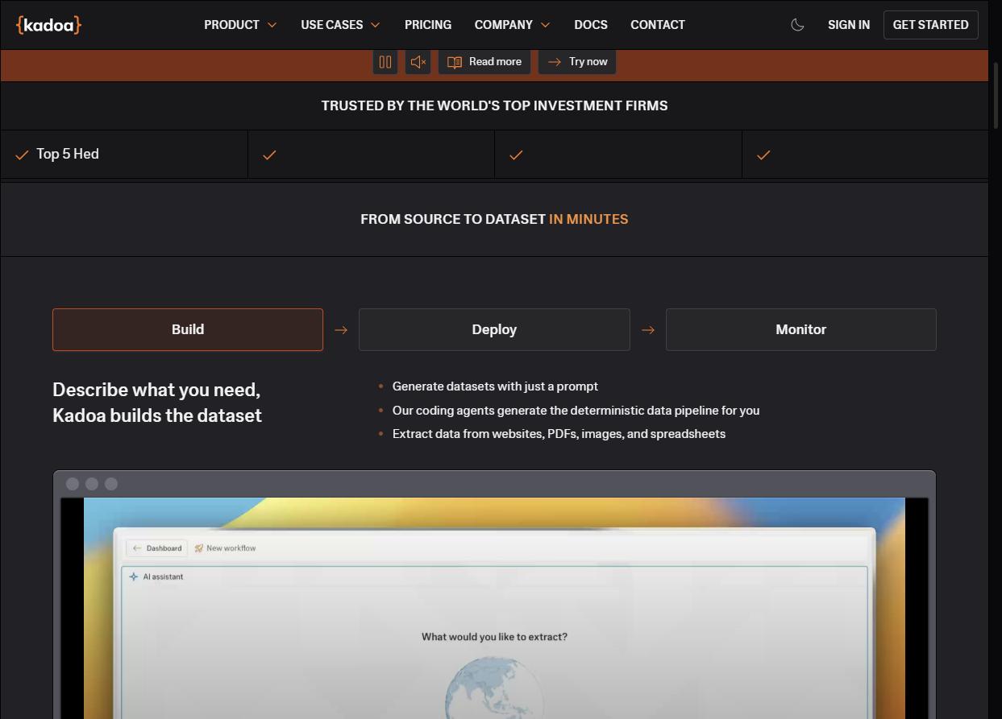1002x719 pixels.
Task: Expand the Company dropdown menu
Action: [512, 25]
